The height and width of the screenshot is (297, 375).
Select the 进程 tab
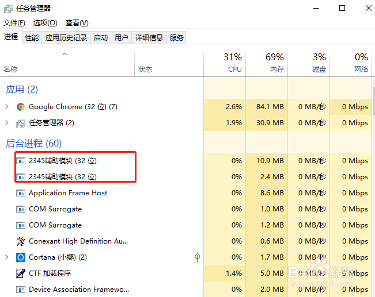click(x=11, y=37)
